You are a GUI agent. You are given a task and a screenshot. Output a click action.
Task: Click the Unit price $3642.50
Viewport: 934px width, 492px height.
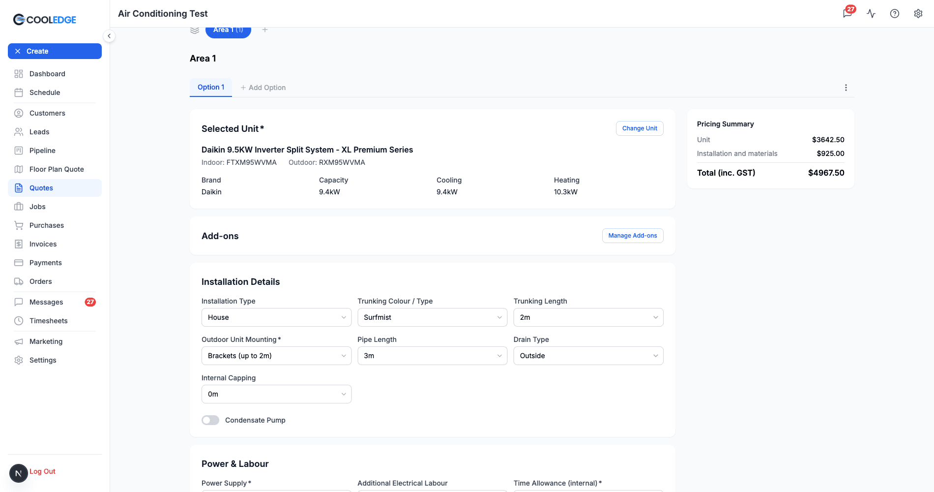828,140
